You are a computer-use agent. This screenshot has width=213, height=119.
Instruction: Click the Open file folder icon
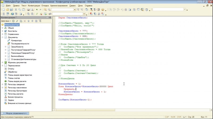tap(7, 10)
